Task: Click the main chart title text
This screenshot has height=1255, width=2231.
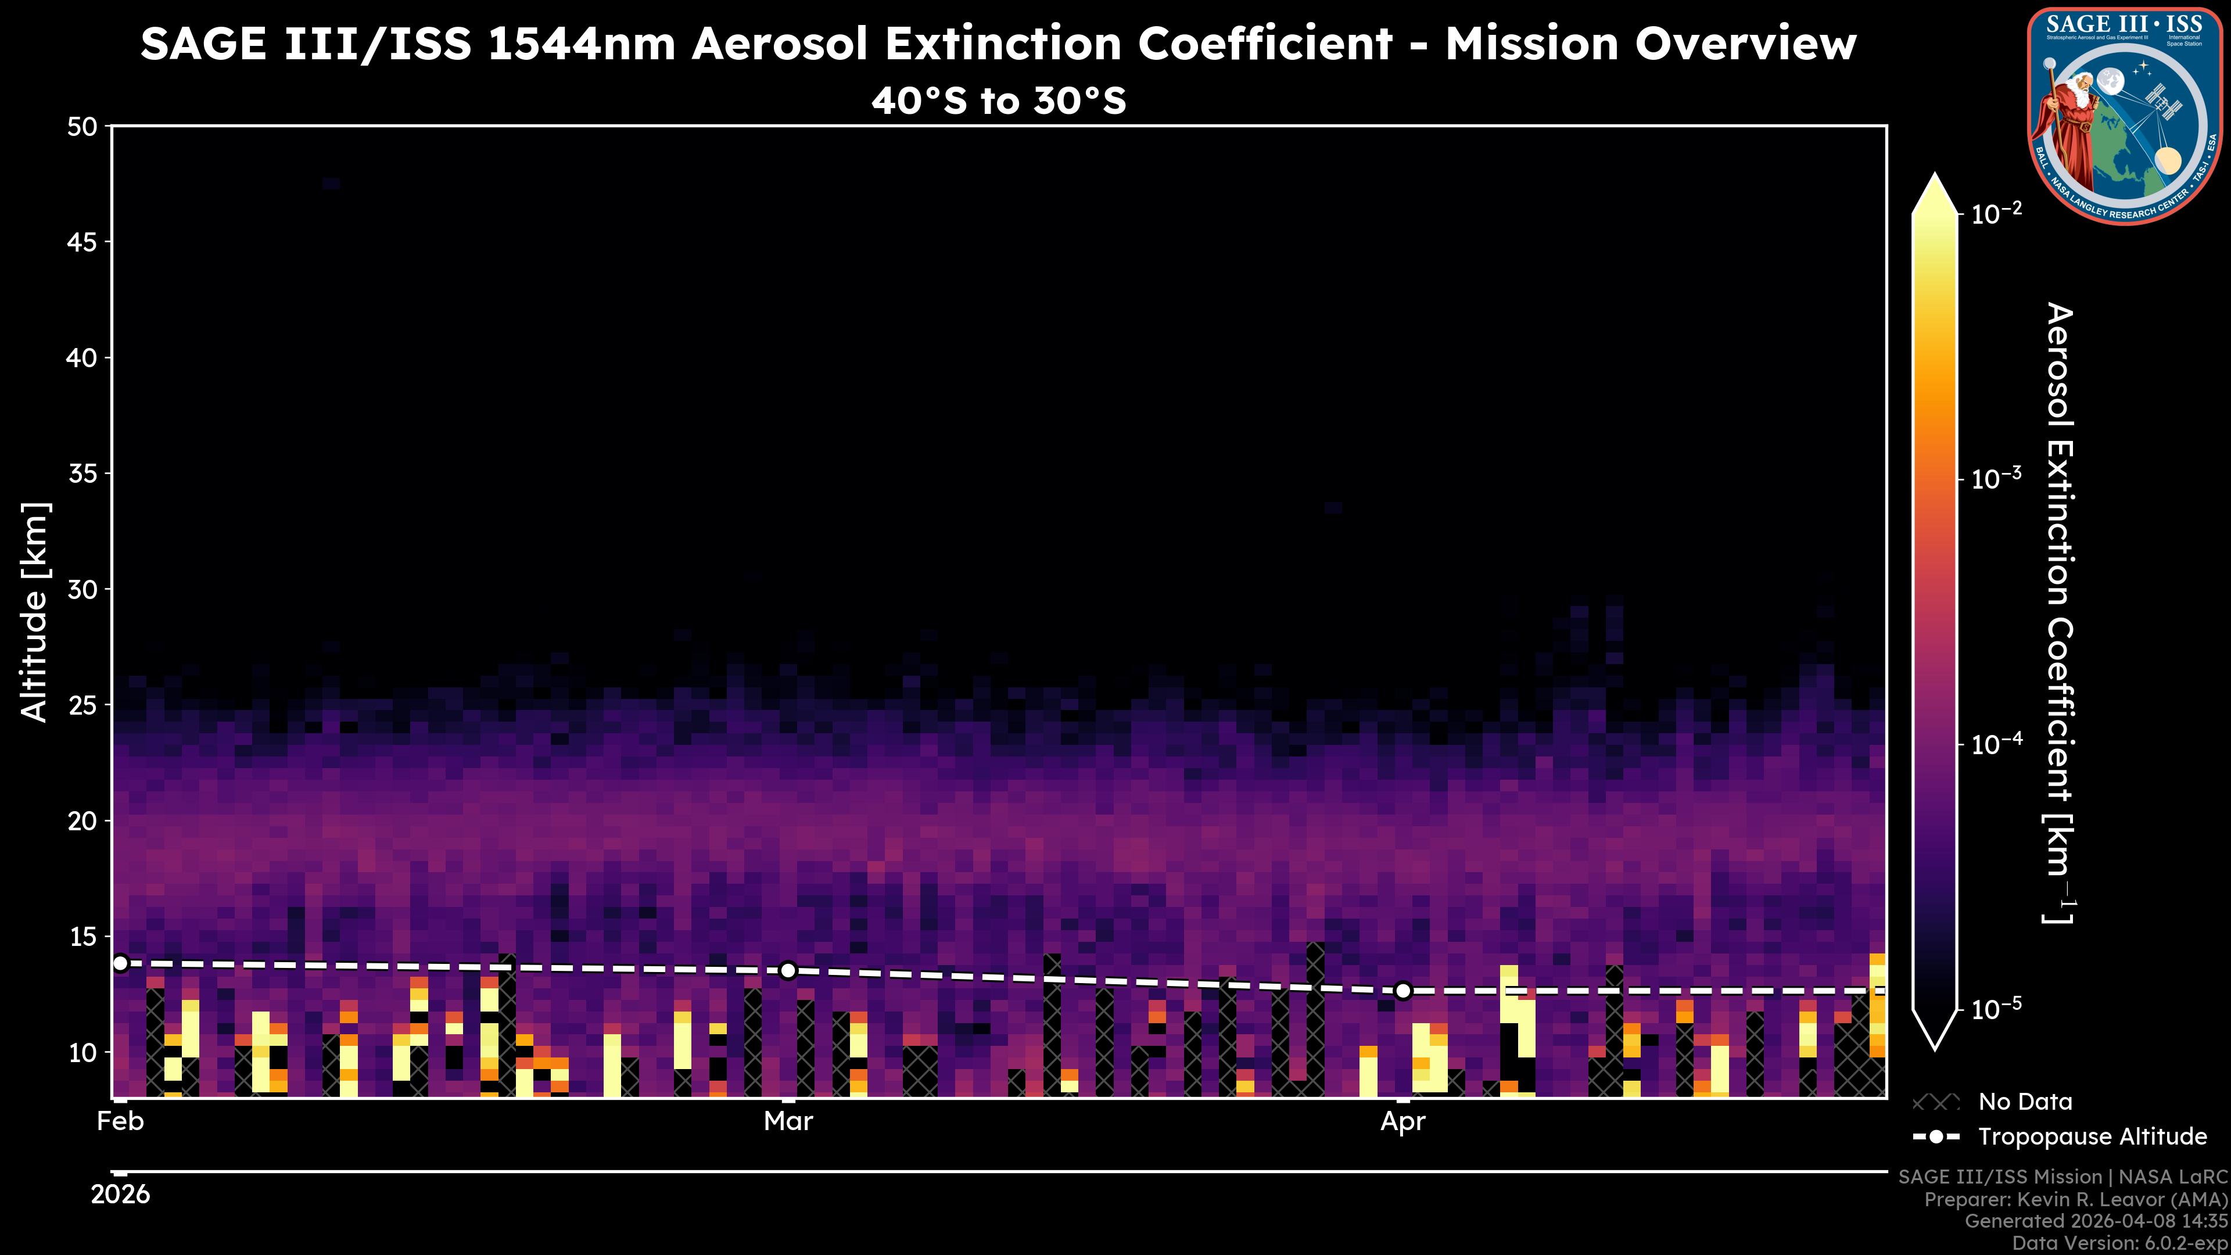Action: tap(999, 44)
